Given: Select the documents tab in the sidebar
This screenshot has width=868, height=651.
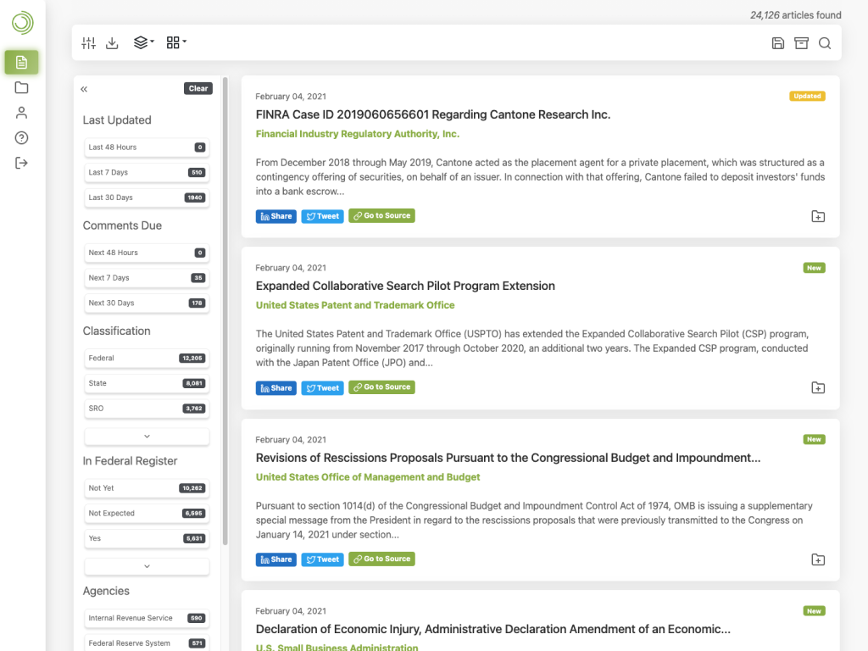Looking at the screenshot, I should click(21, 62).
